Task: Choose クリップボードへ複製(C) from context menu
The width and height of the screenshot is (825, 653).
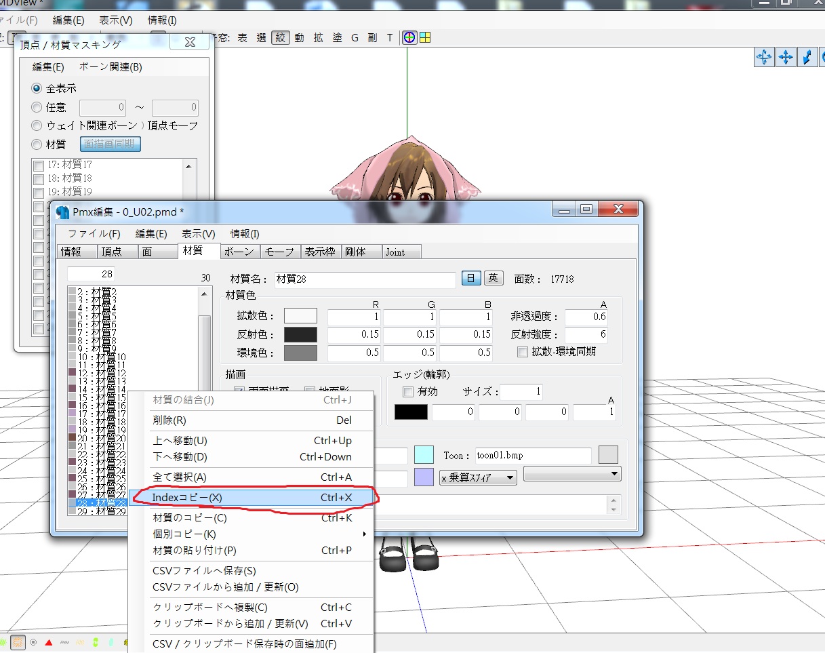Action: click(251, 608)
